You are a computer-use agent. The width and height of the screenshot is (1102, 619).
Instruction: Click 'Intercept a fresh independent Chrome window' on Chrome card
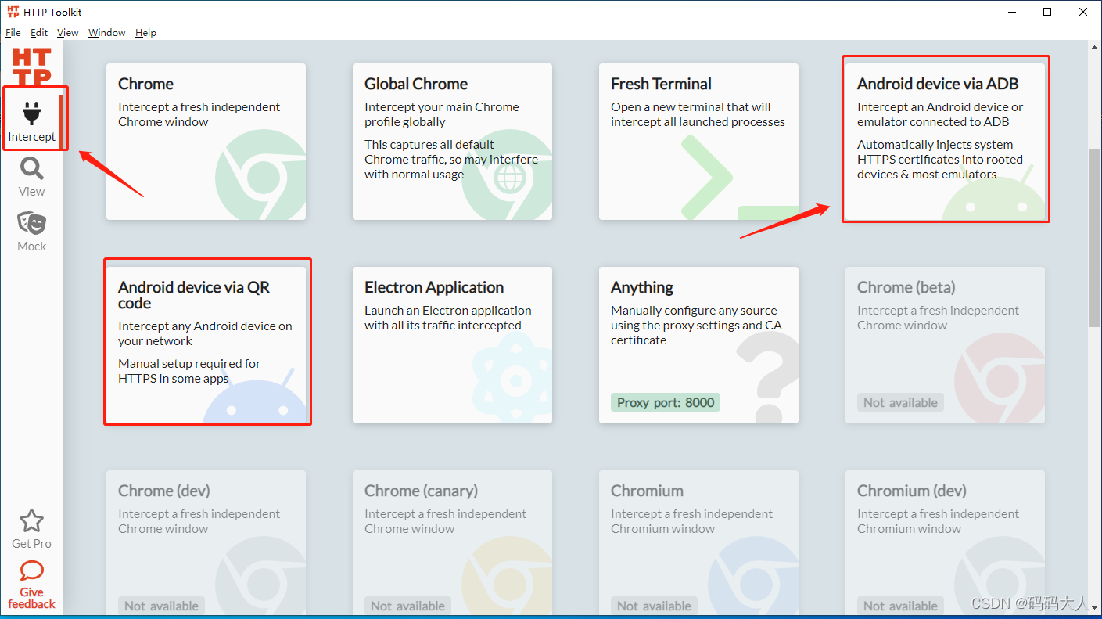click(x=199, y=114)
